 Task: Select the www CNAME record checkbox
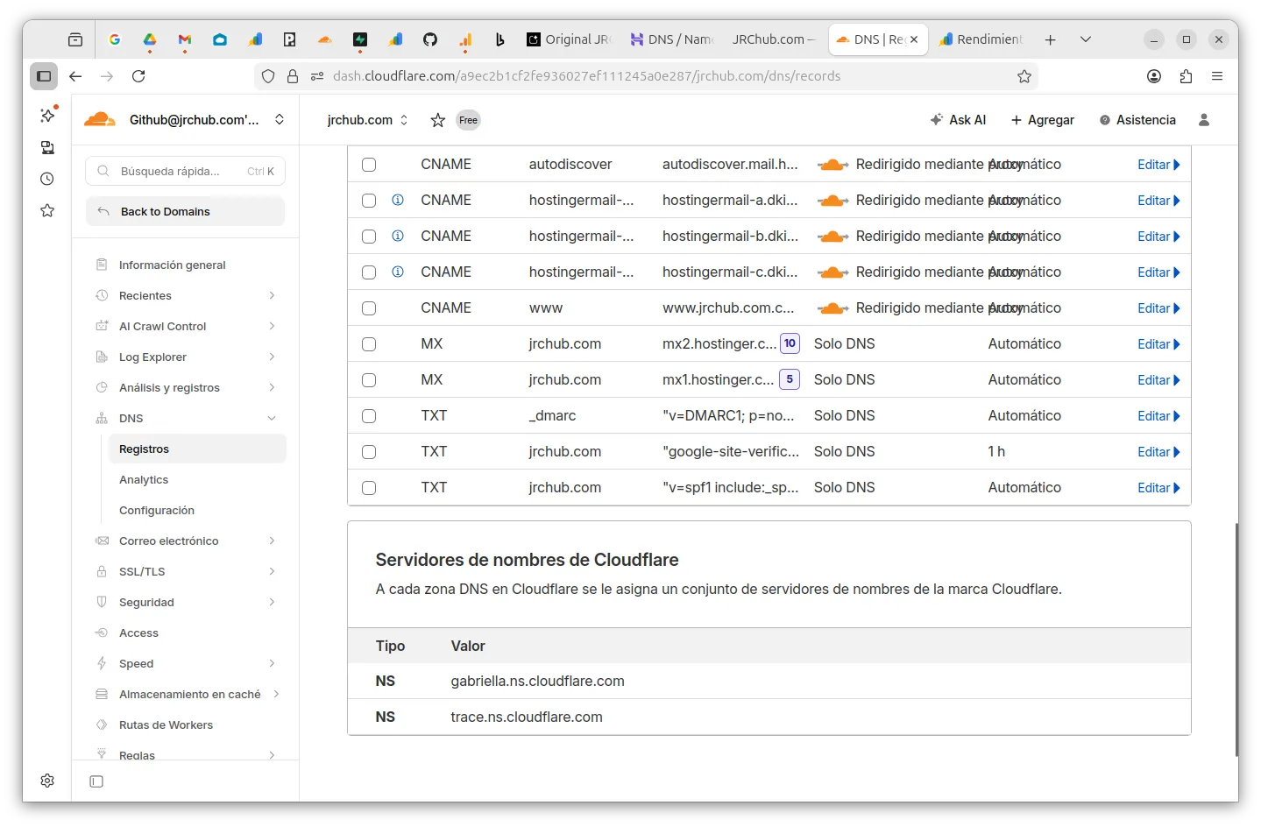click(369, 308)
